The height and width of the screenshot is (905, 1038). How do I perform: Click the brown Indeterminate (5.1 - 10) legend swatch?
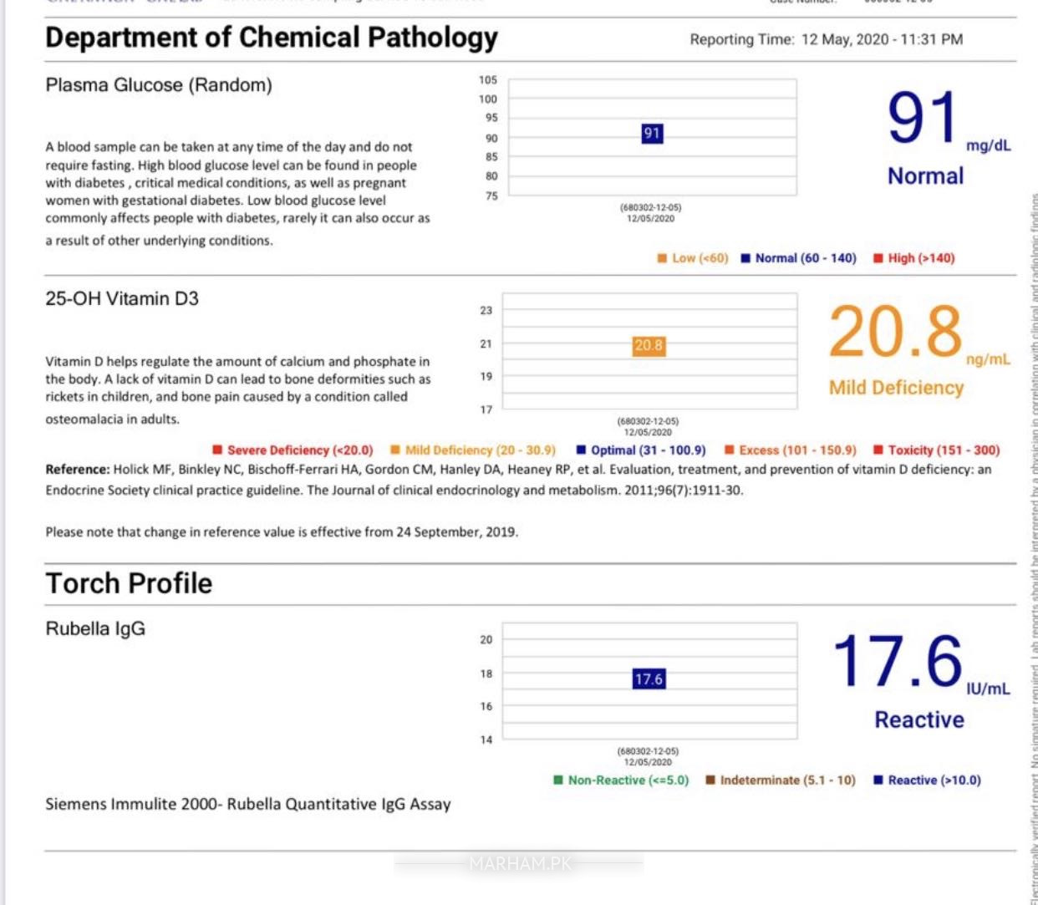[x=710, y=780]
